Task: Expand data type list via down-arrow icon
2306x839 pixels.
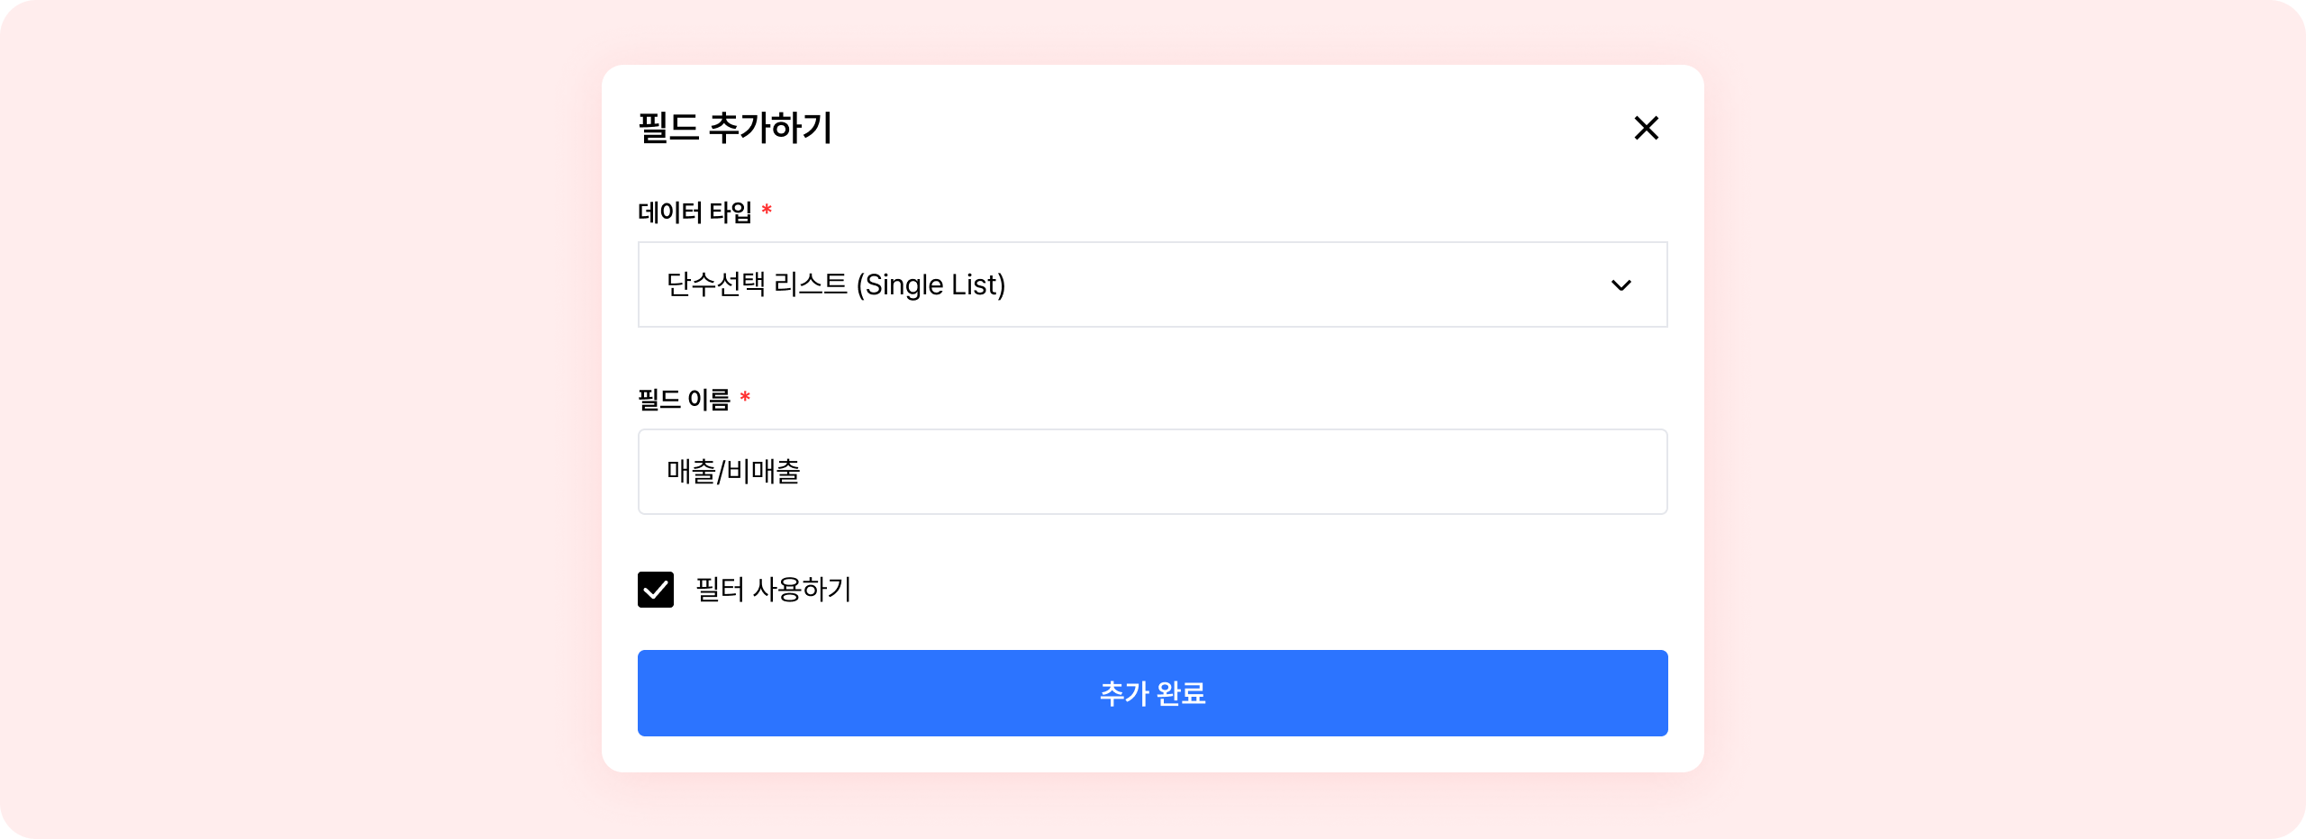Action: click(1621, 285)
